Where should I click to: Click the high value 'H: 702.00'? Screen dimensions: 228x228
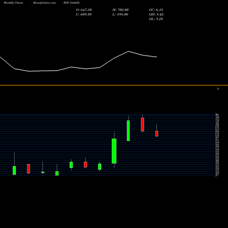click(120, 10)
